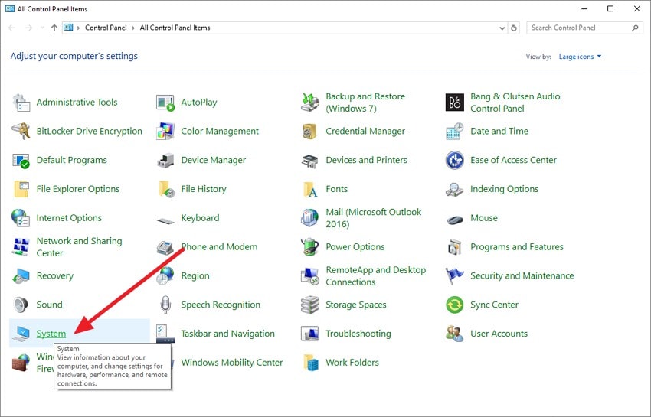Viewport: 651px width, 417px height.
Task: Expand the View by Large icons dropdown
Action: tap(580, 57)
